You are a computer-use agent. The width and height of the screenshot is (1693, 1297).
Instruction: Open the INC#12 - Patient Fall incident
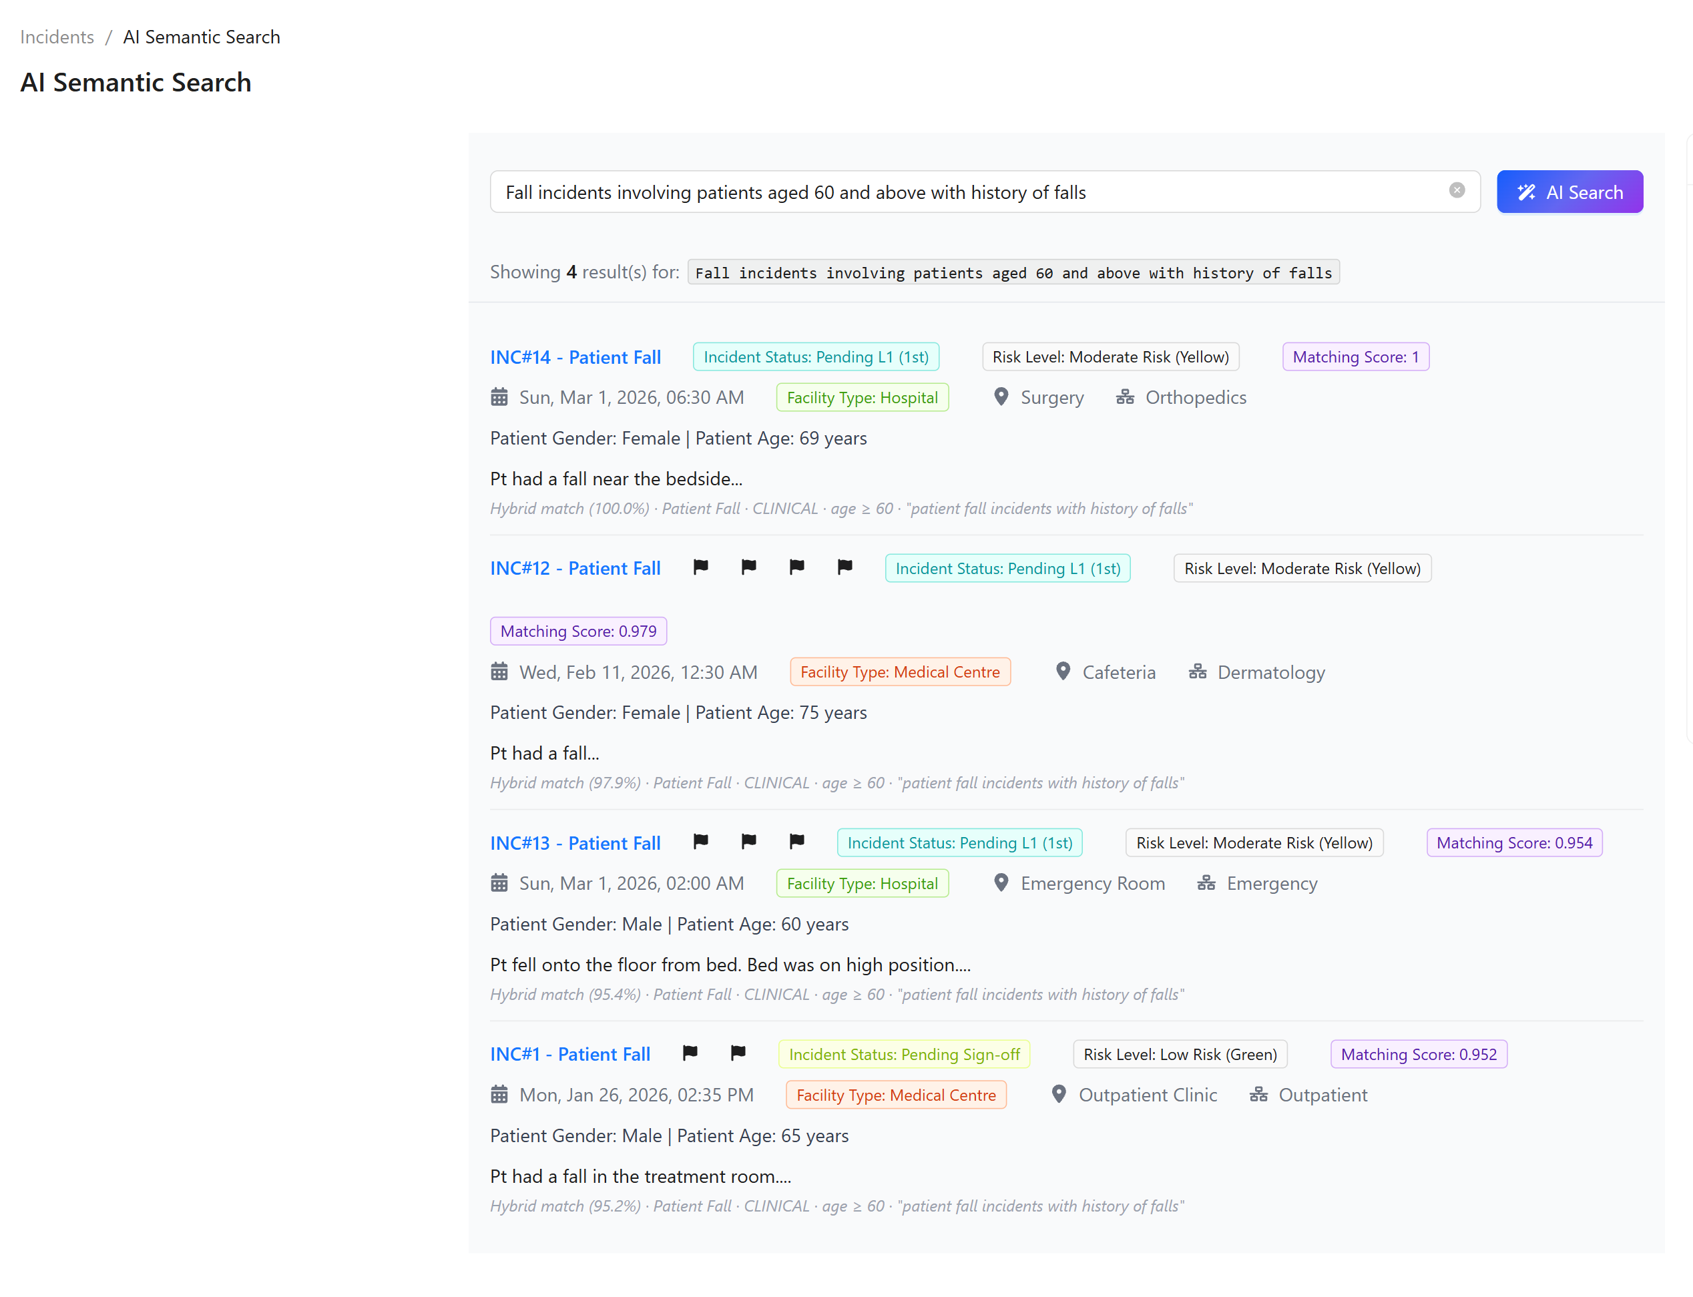pos(575,569)
